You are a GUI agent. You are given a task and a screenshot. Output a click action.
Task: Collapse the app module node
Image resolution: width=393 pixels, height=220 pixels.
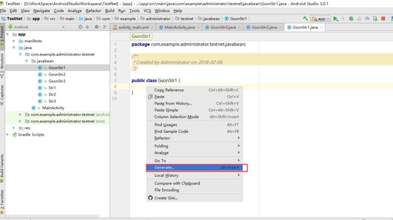tap(7, 34)
